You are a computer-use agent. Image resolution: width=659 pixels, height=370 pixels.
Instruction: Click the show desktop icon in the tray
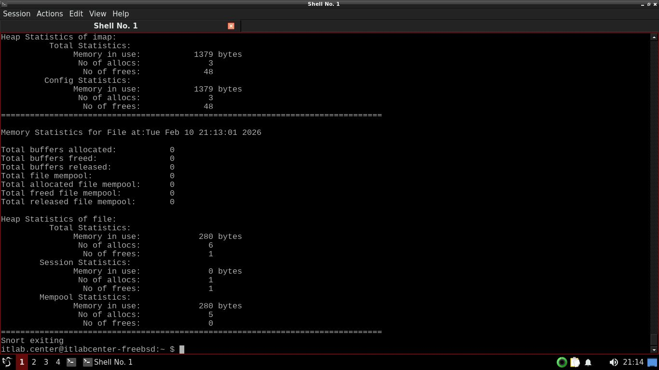(652, 362)
